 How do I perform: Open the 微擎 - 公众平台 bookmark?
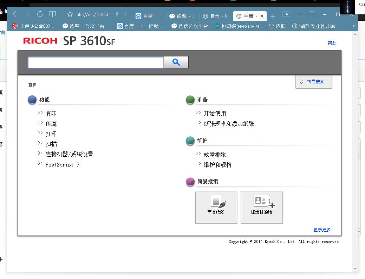85,26
